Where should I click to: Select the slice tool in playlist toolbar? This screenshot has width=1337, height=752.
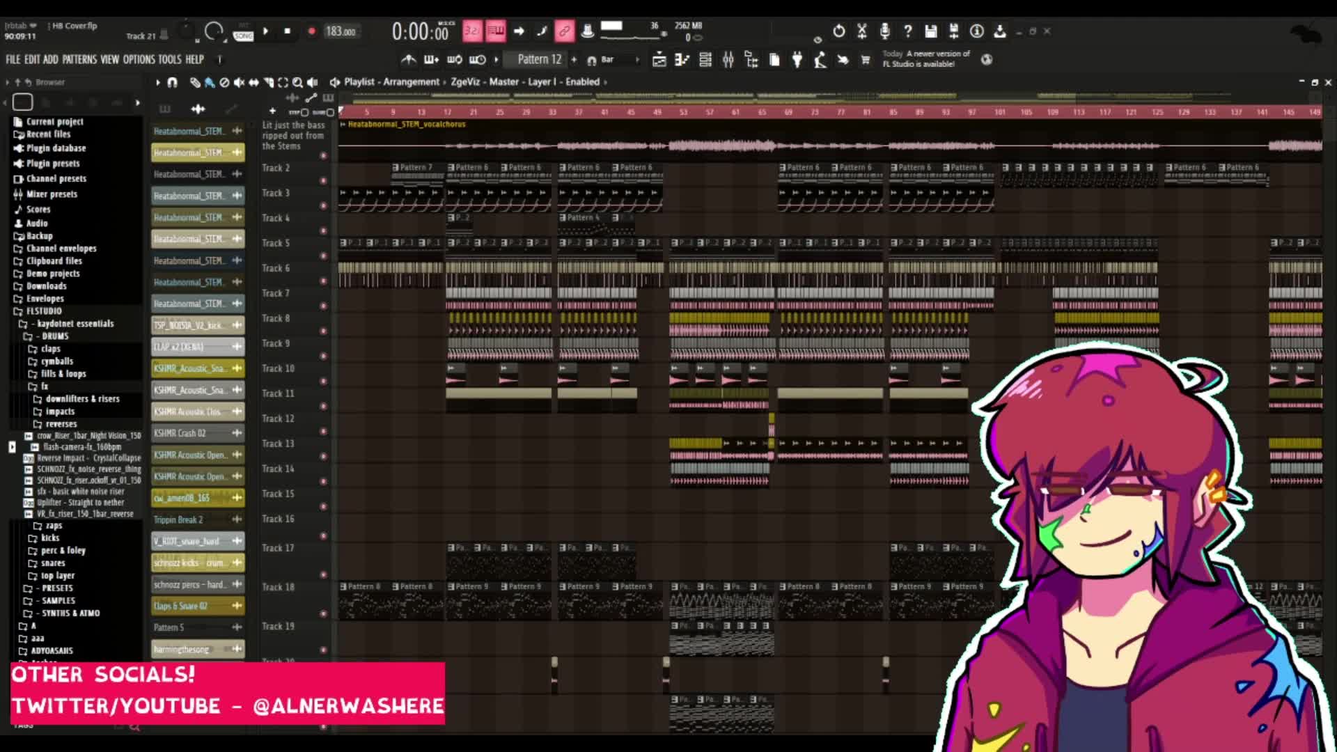coord(268,82)
